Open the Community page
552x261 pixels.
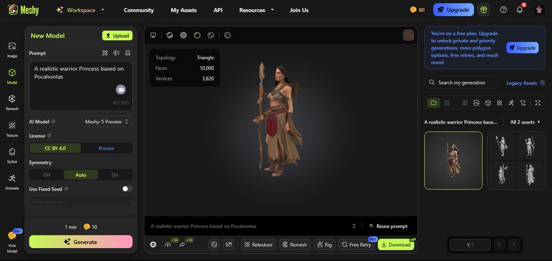click(139, 10)
